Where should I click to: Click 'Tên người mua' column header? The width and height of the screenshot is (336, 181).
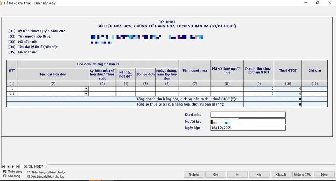pyautogui.click(x=195, y=70)
